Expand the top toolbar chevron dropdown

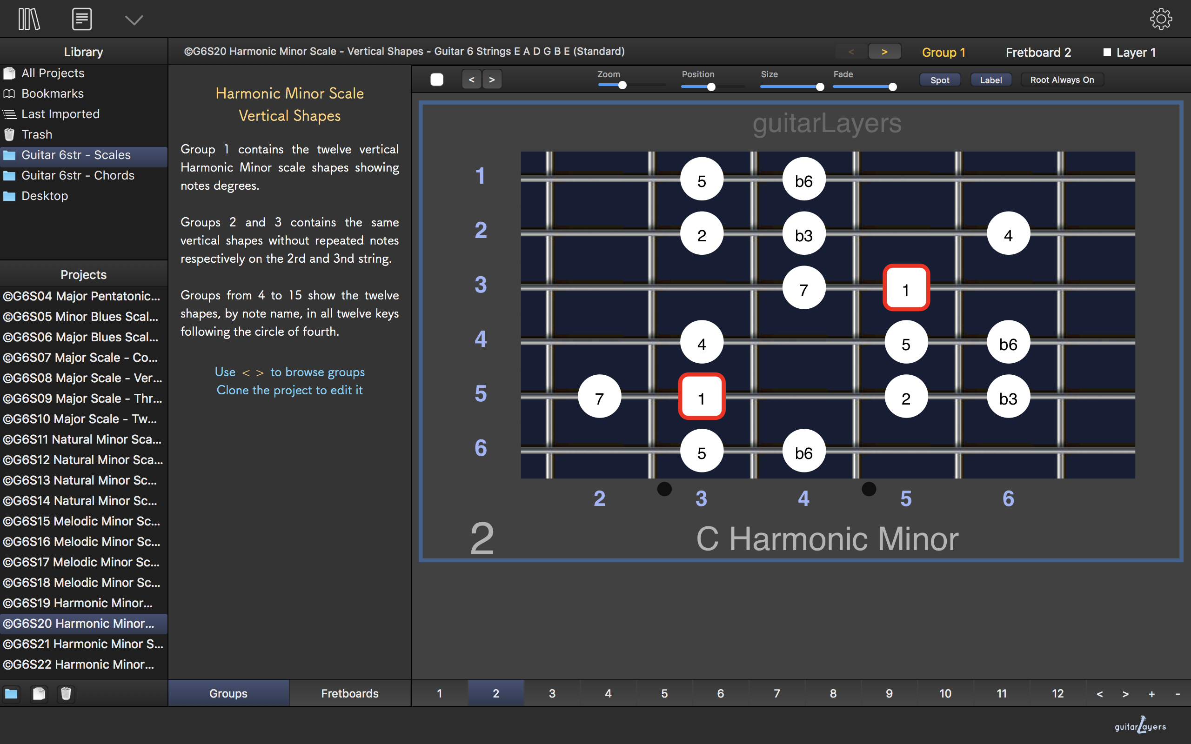click(134, 20)
